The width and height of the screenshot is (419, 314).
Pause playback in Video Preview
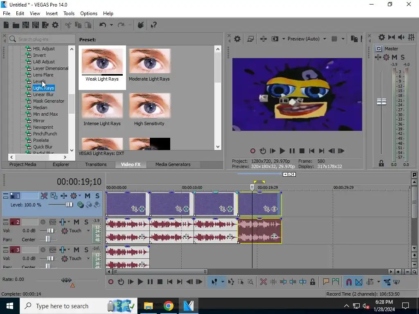292,151
